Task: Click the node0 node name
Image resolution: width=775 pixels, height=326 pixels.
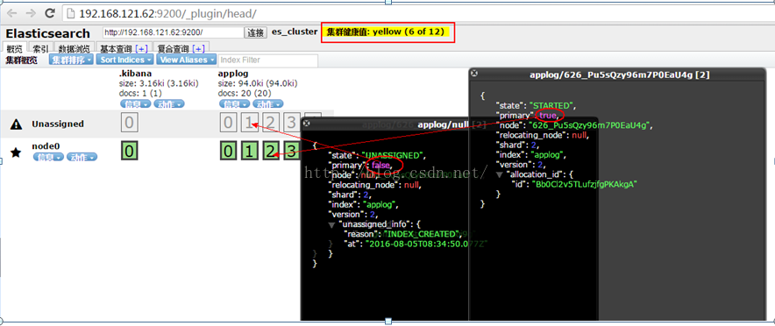Action: pyautogui.click(x=46, y=146)
